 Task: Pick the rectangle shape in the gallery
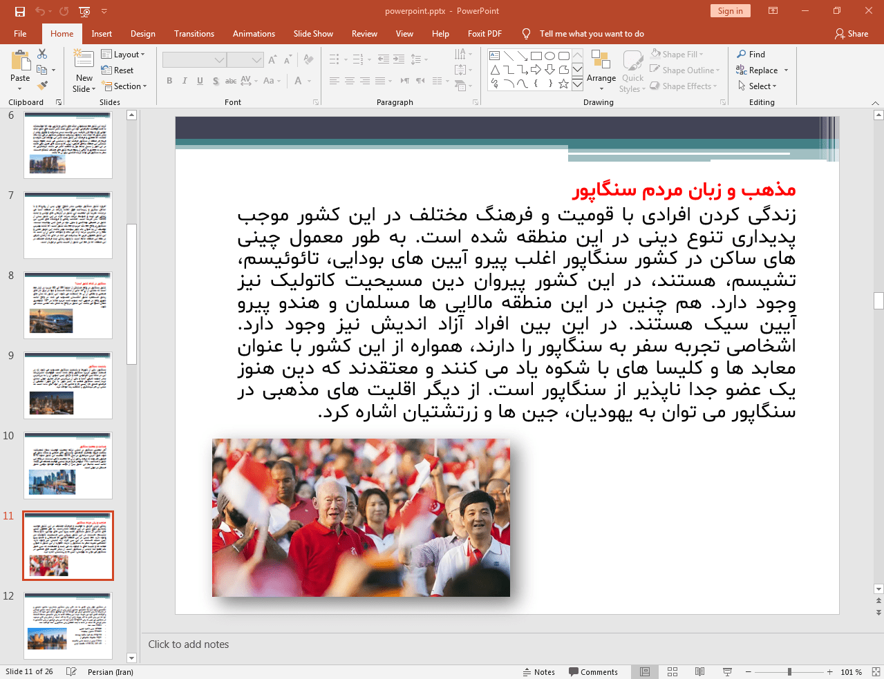536,56
